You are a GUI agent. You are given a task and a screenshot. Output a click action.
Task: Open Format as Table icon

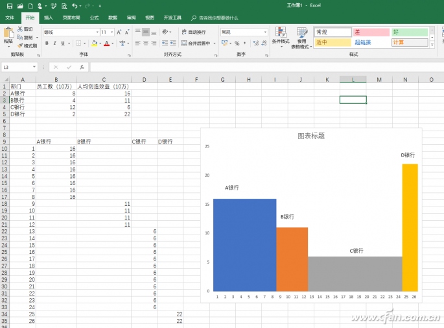click(302, 32)
